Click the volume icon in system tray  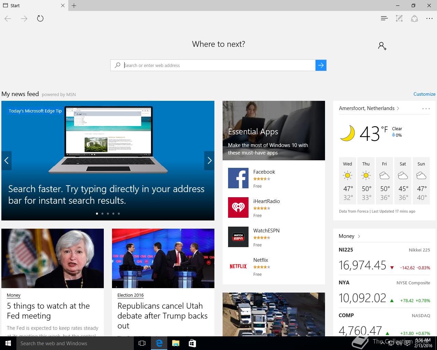point(399,343)
